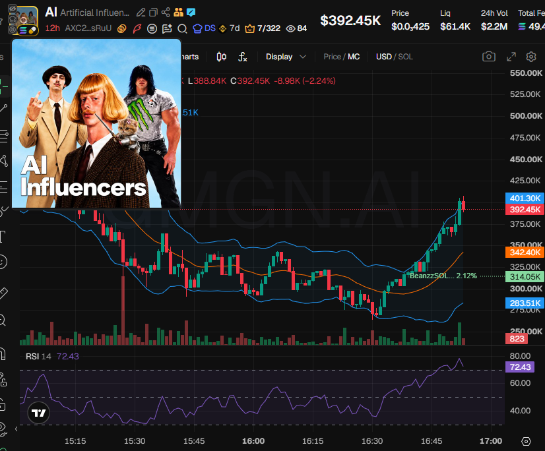Image resolution: width=545 pixels, height=451 pixels.
Task: Click the 392.45K red price tag
Action: (525, 210)
